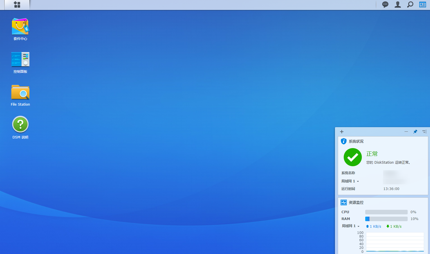
Task: Pin the widget panel with pushpin icon
Action: click(415, 132)
